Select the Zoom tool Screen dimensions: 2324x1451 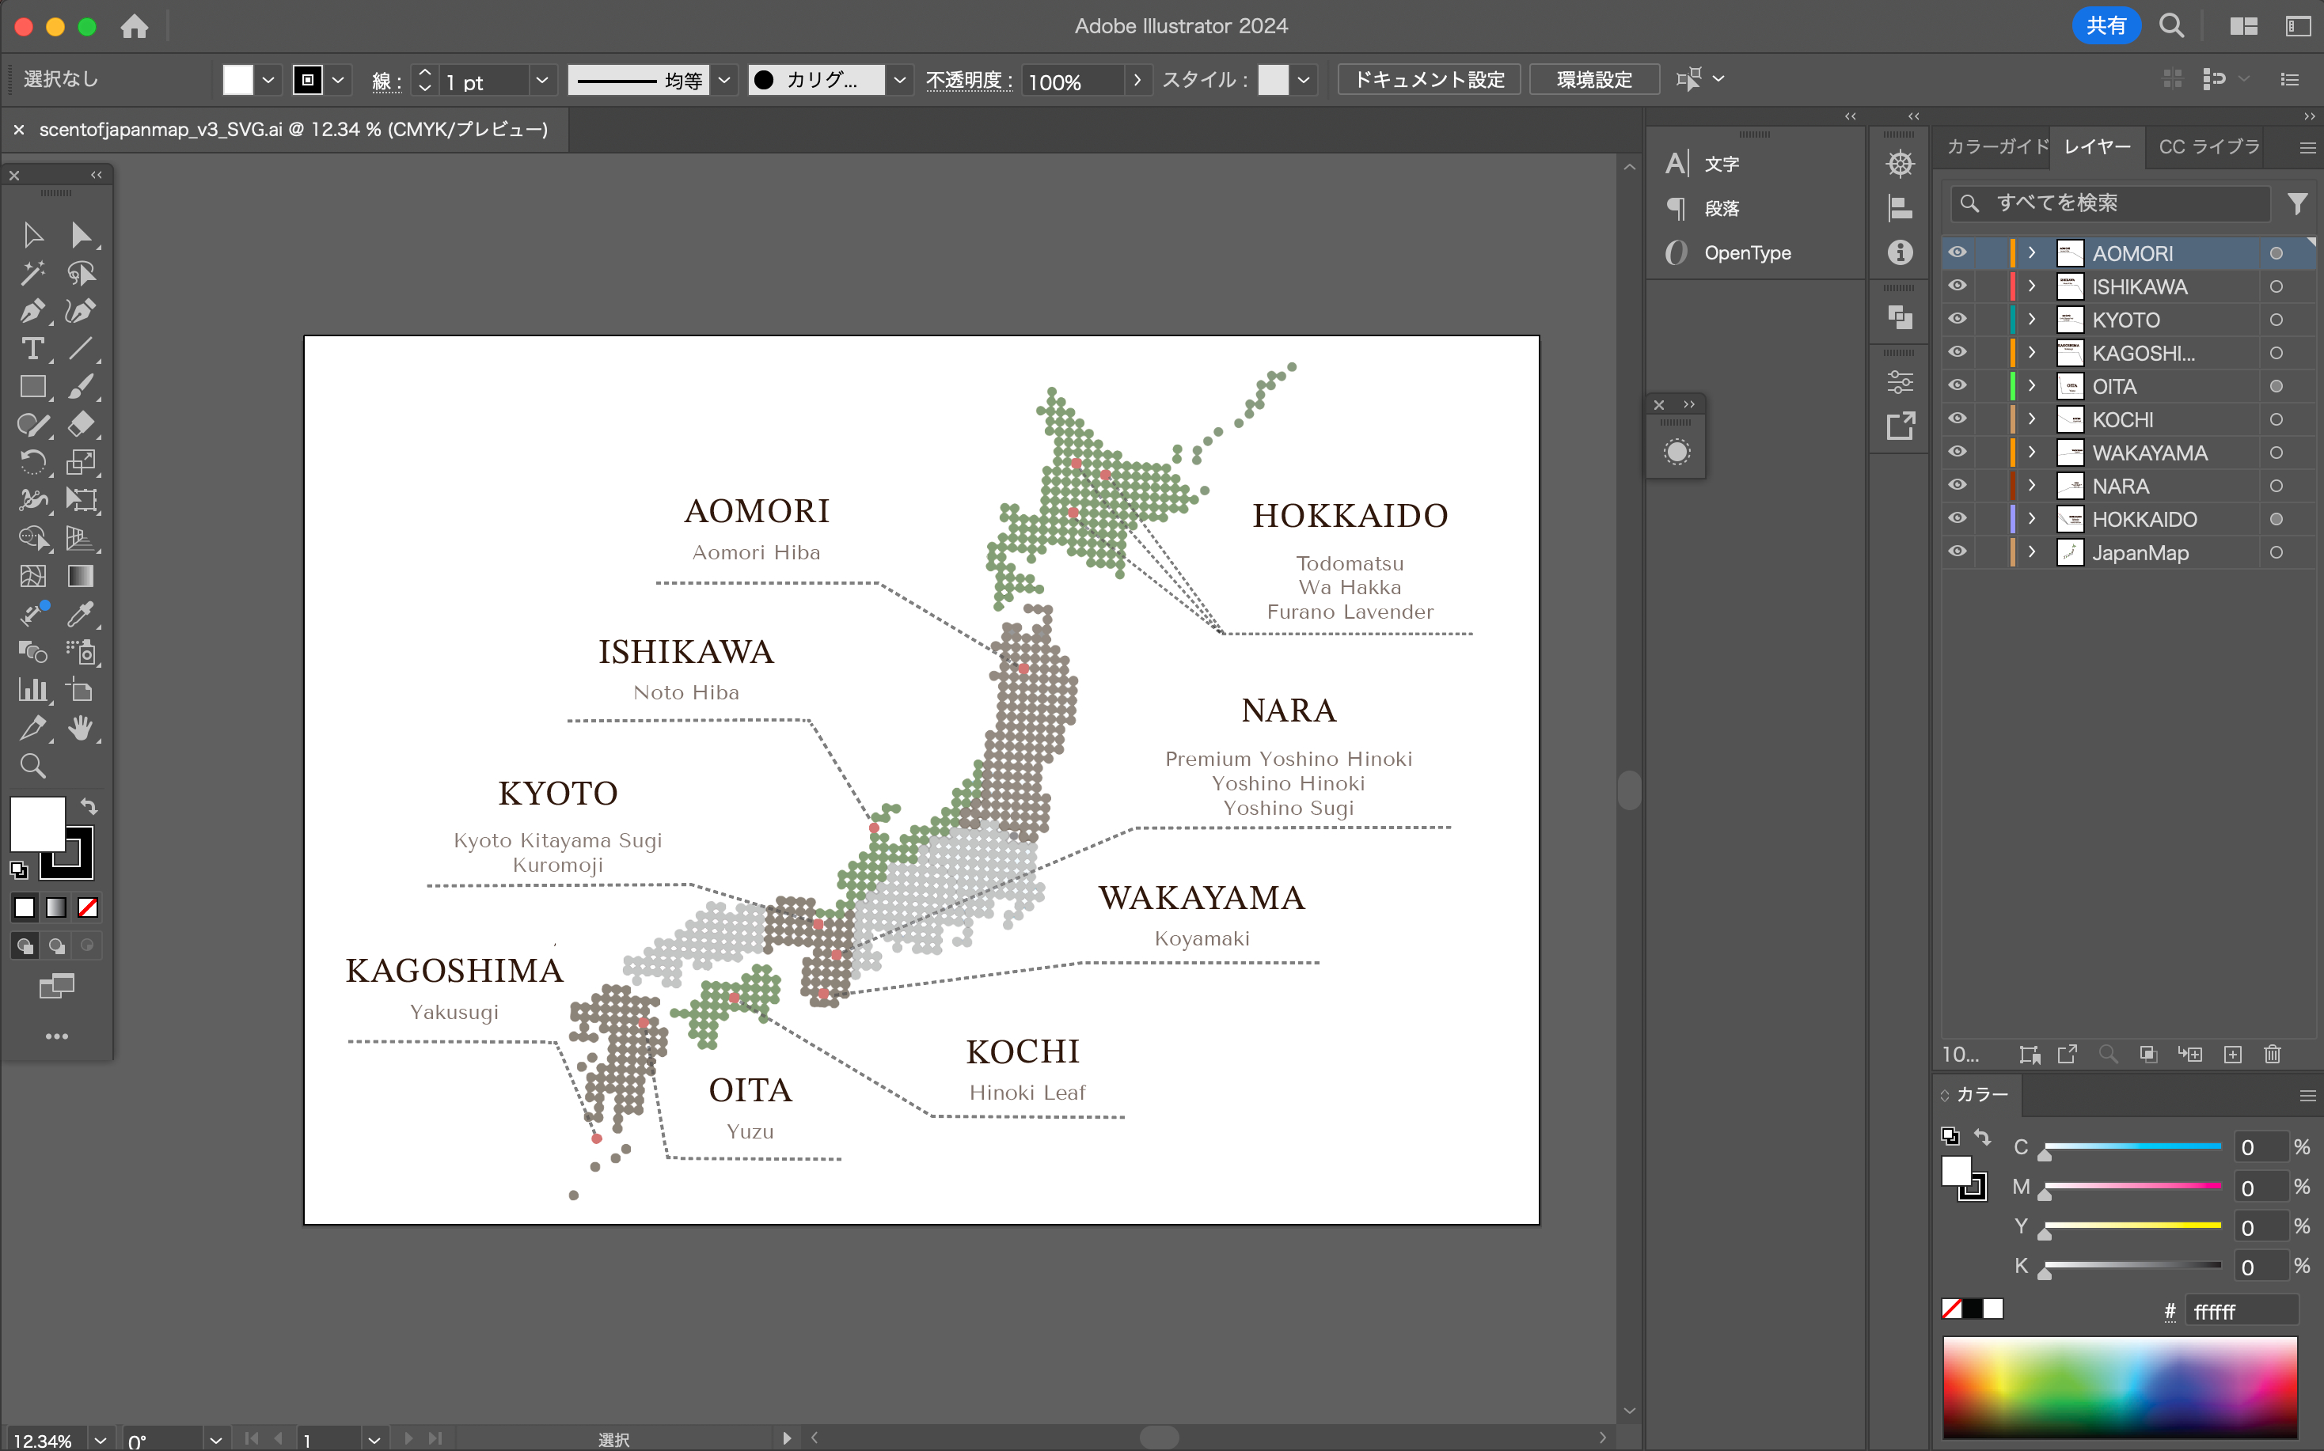click(32, 766)
